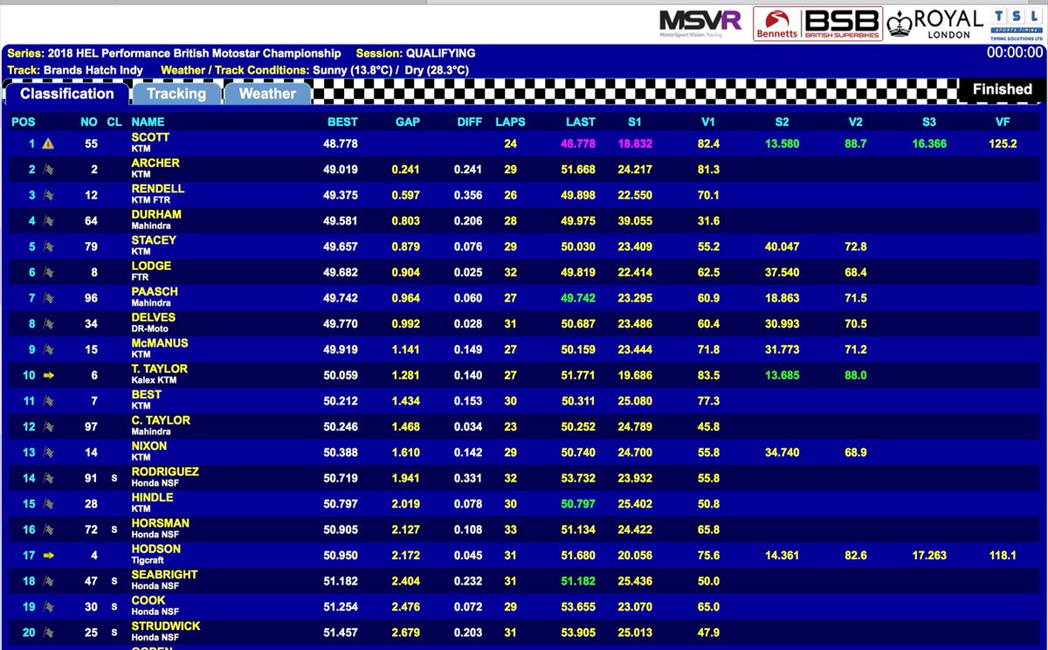Click the S1 column header
Image resolution: width=1048 pixels, height=650 pixels.
tap(635, 122)
